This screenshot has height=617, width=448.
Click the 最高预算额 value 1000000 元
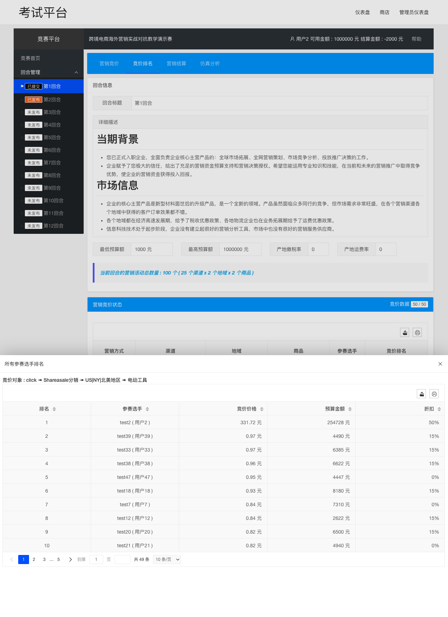[x=240, y=249]
